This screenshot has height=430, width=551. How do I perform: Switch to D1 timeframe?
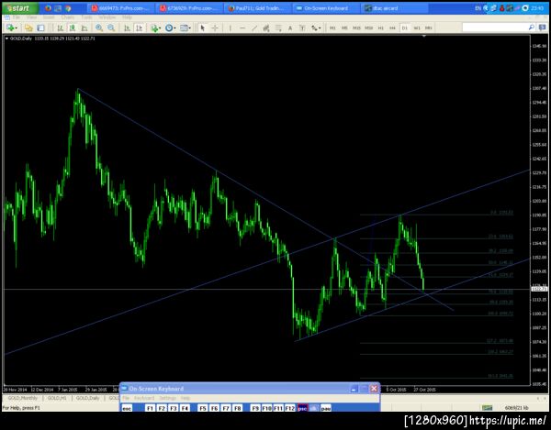click(404, 28)
